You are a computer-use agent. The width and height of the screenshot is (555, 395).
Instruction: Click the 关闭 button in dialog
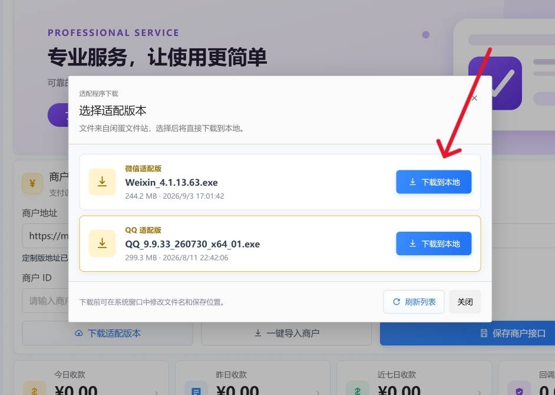click(465, 302)
